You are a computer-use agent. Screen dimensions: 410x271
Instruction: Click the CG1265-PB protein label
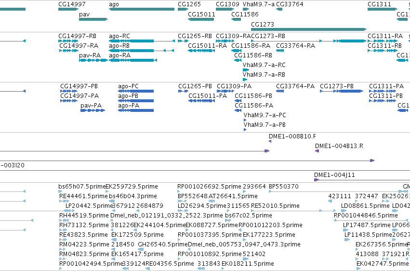(195, 86)
